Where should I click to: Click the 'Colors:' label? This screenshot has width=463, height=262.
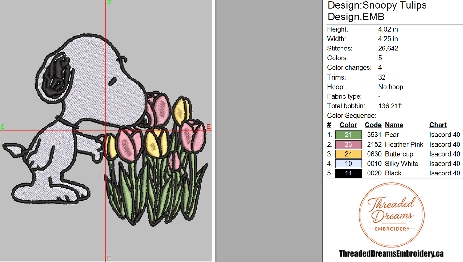click(337, 58)
